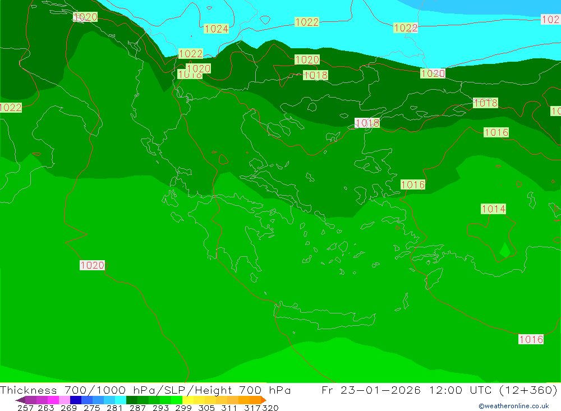Click the 1014 pressure label
The image size is (561, 411).
click(x=493, y=209)
